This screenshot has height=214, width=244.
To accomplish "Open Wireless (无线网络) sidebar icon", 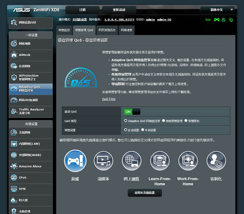I will point(14,132).
